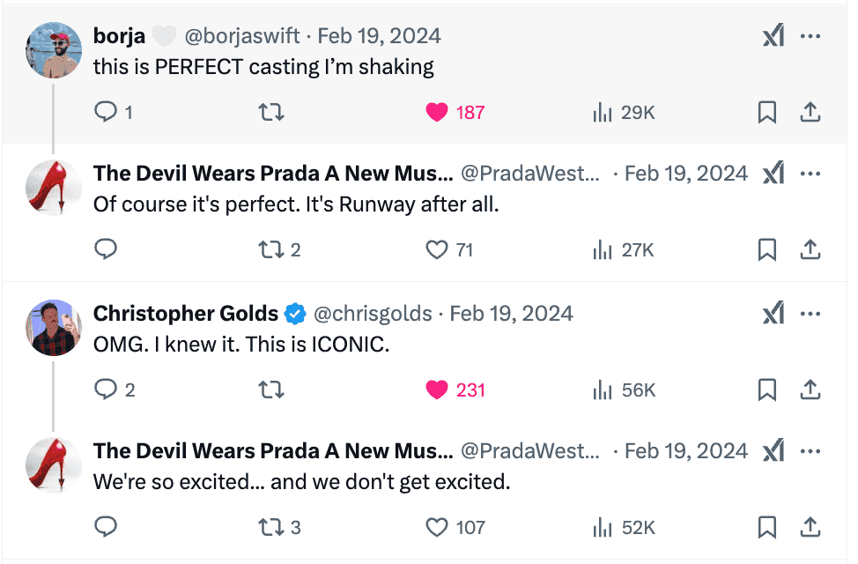
Task: Click the share icon on borja's tweet
Action: [810, 112]
